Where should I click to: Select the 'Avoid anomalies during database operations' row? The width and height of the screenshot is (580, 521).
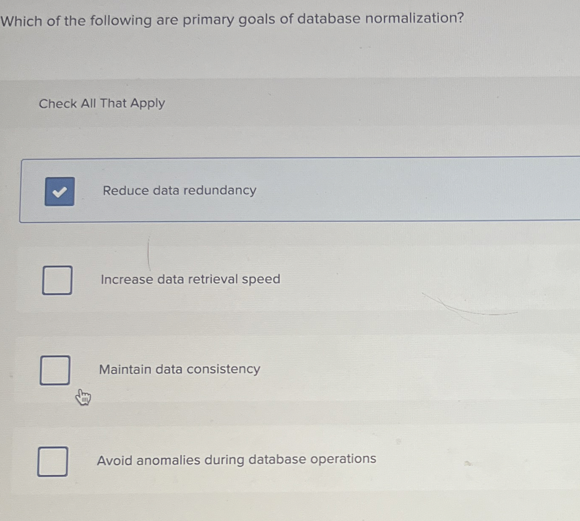(x=254, y=460)
